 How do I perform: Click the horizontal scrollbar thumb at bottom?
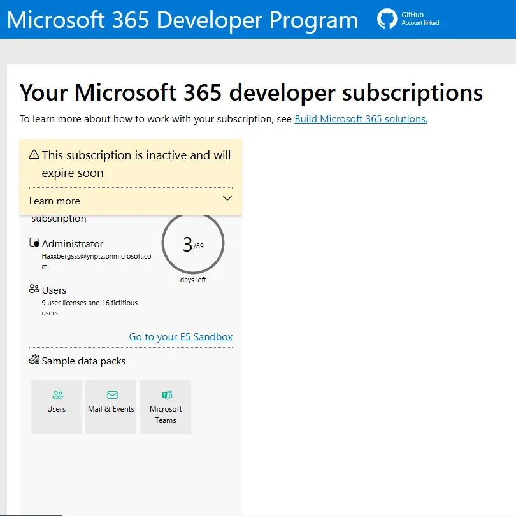31,515
